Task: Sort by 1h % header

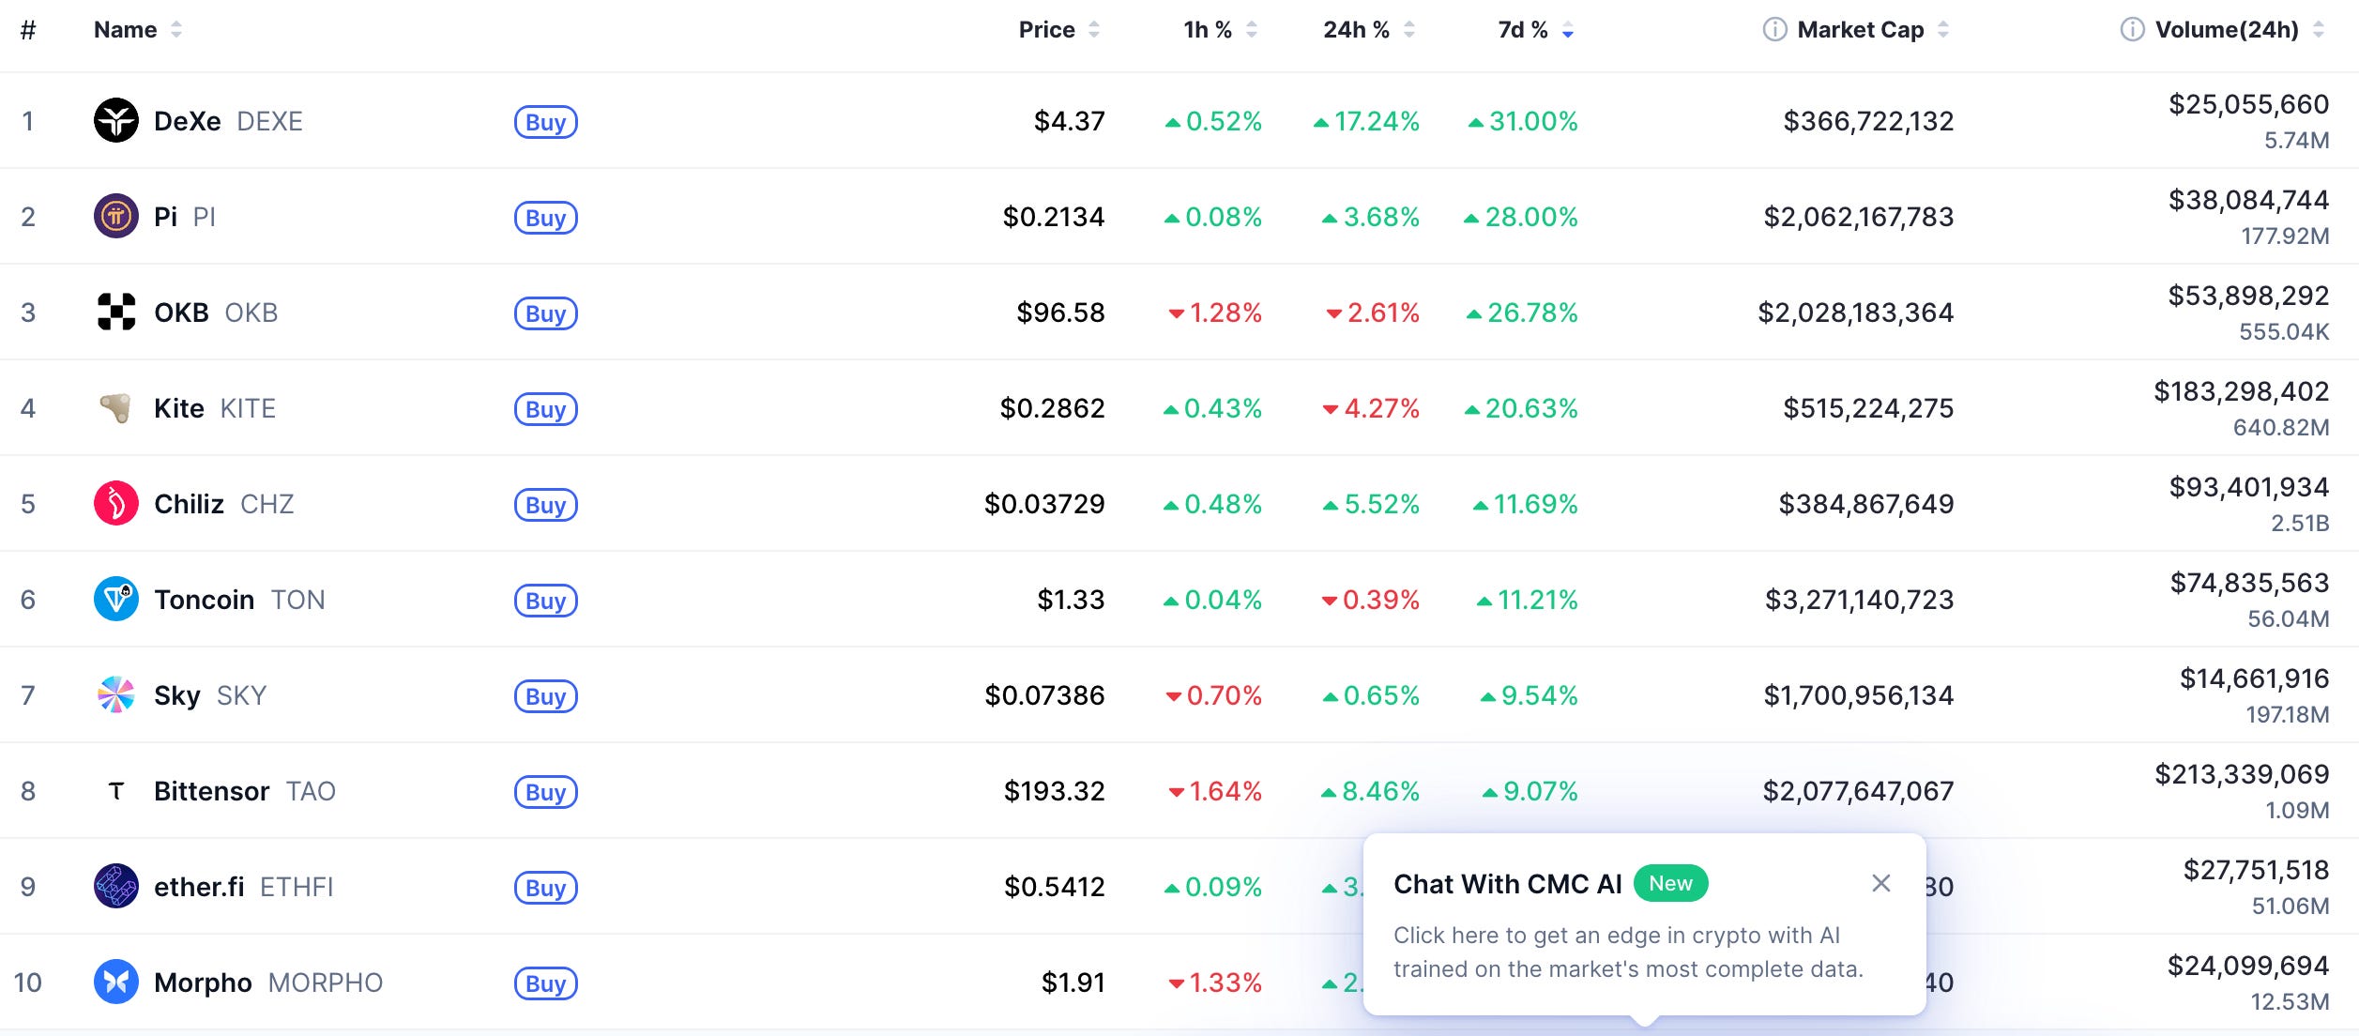Action: coord(1220,30)
